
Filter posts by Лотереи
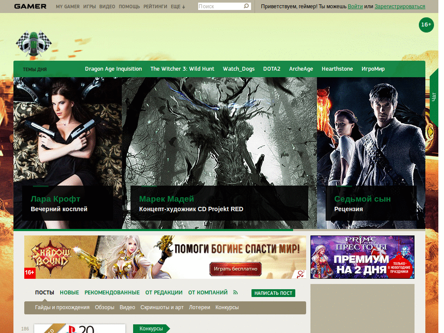point(199,307)
